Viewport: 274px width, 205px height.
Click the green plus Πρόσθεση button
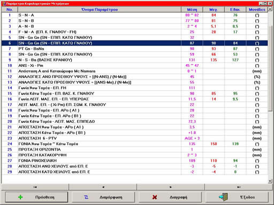[x=36, y=197]
